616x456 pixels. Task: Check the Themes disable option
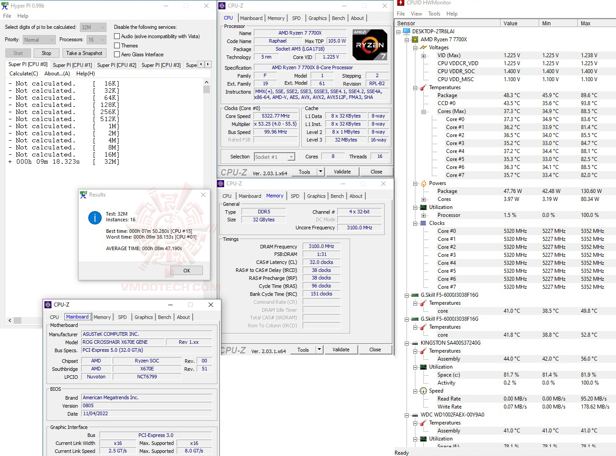117,45
